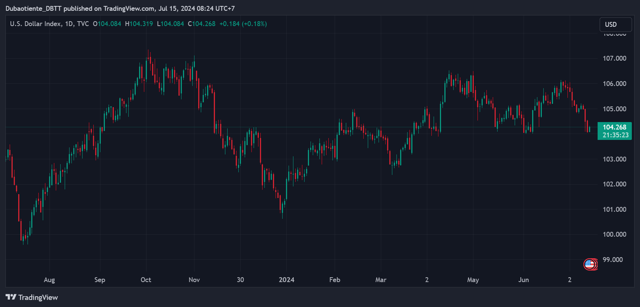Click the 102.000 price axis label
This screenshot has height=307, width=640.
point(614,184)
